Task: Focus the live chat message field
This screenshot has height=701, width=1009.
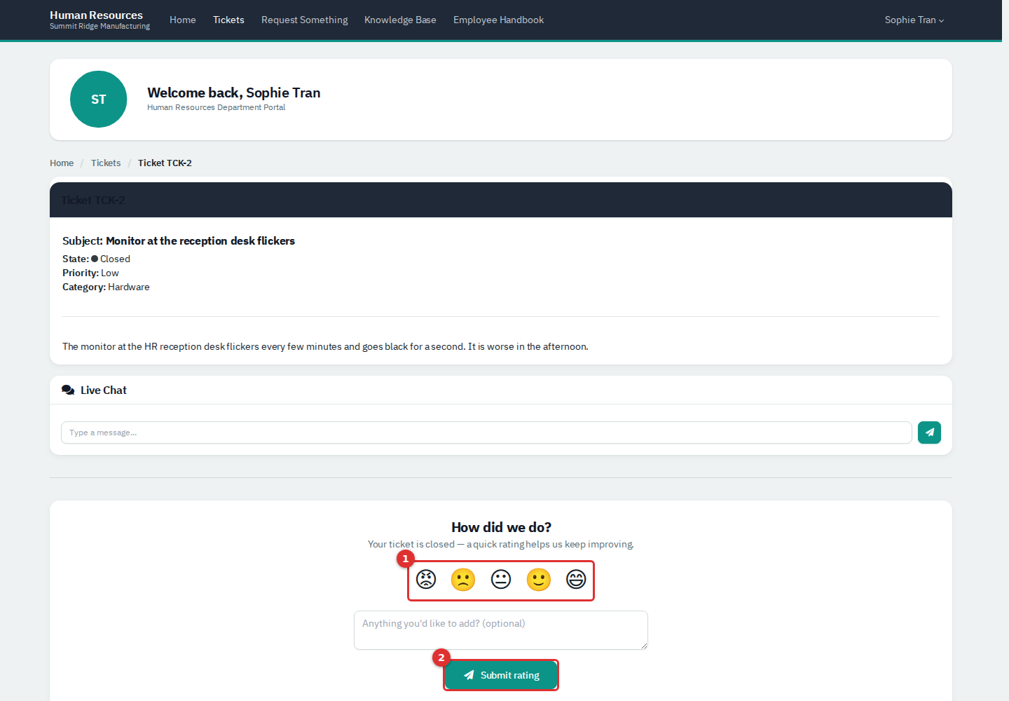Action: click(486, 433)
